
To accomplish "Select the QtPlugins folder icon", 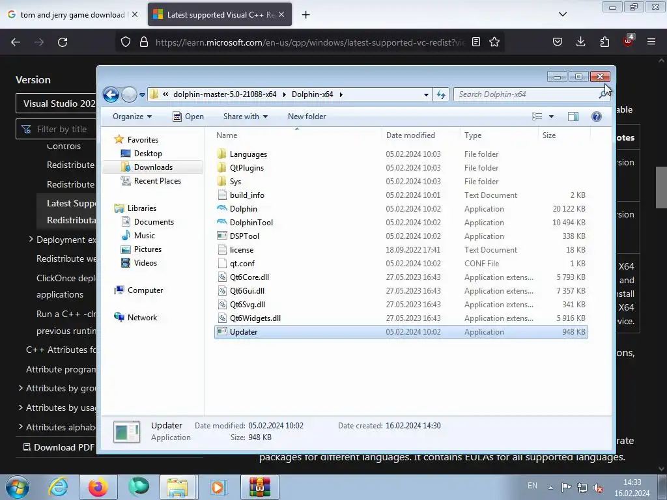I will (221, 167).
